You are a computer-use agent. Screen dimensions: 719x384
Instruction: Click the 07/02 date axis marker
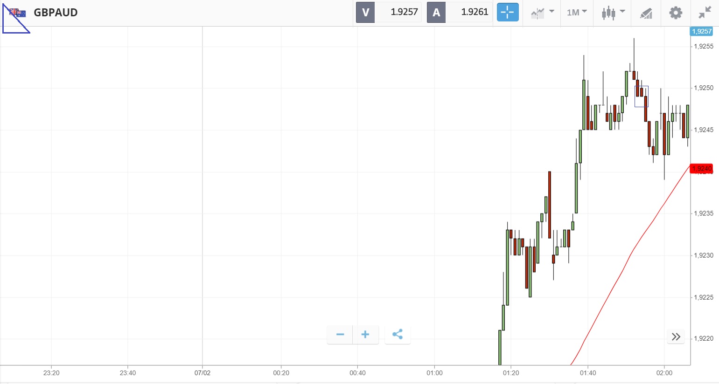click(x=202, y=373)
